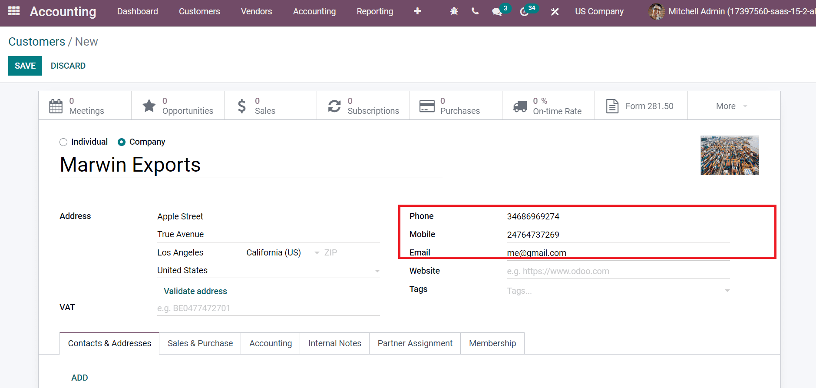Click the True Avenue street2 field
This screenshot has height=388, width=816.
(268, 235)
